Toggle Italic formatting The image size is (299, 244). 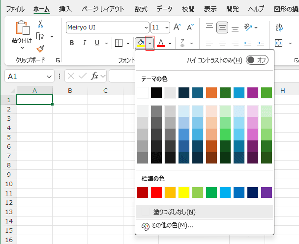(84, 43)
